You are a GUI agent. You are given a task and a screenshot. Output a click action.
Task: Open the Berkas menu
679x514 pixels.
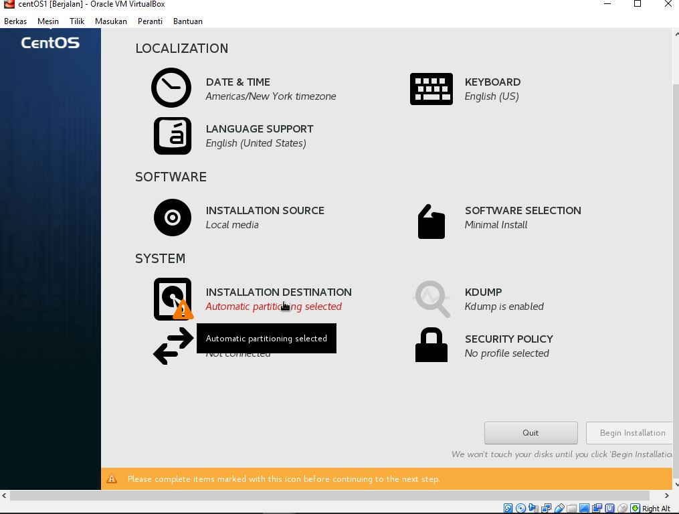(x=15, y=21)
